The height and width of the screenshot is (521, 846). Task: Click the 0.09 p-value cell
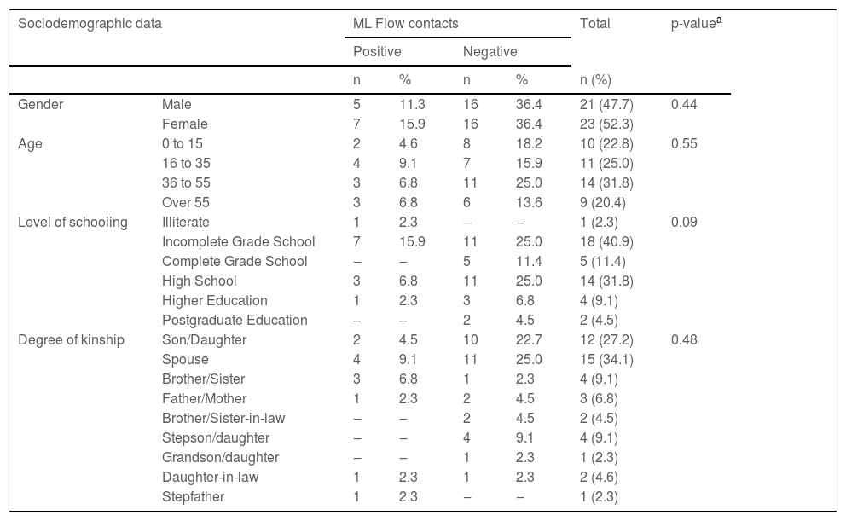[684, 222]
